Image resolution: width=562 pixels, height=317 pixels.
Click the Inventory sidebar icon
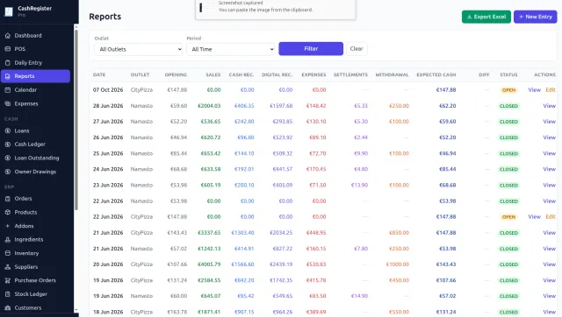tap(8, 253)
